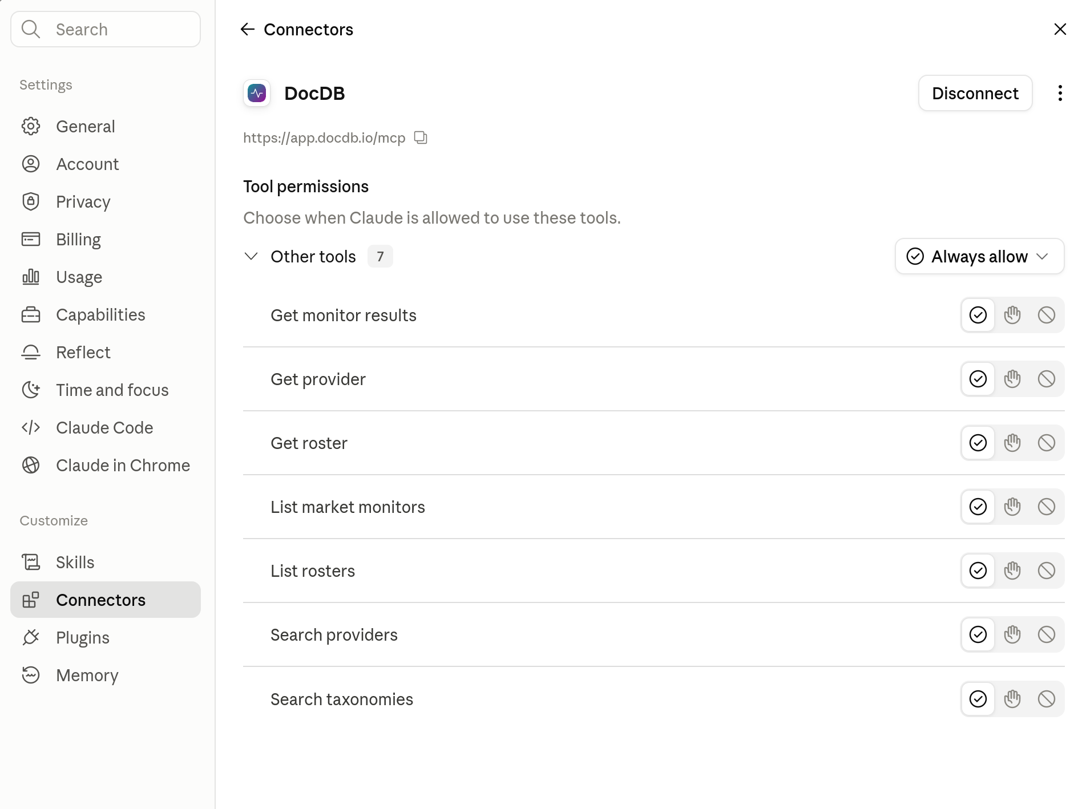Click the DocDB connector logo icon
The height and width of the screenshot is (809, 1082).
coord(257,93)
